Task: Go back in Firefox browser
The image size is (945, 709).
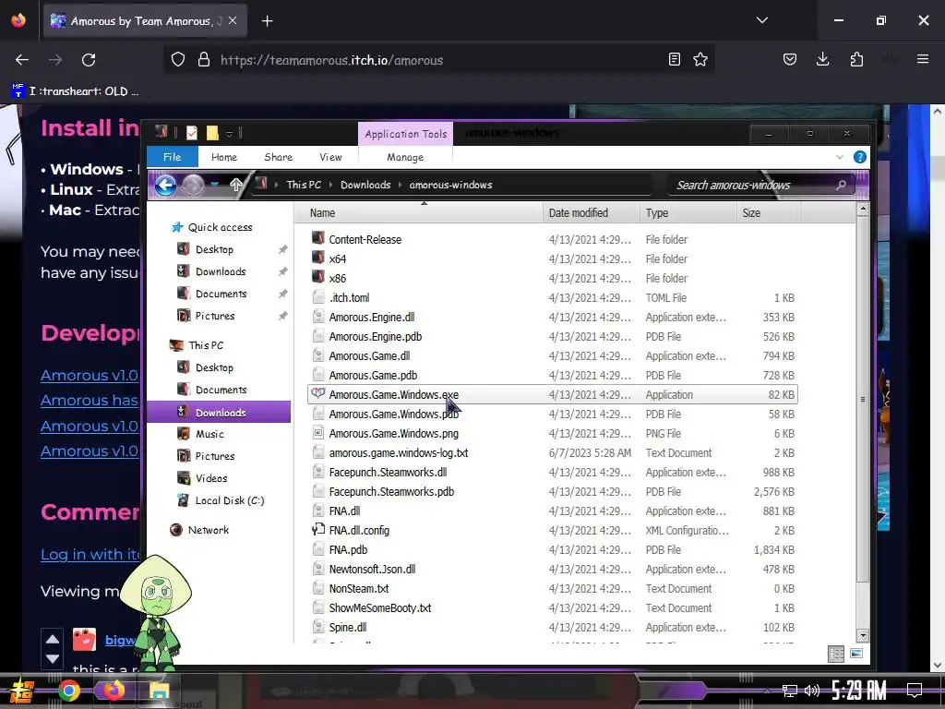Action: click(22, 60)
